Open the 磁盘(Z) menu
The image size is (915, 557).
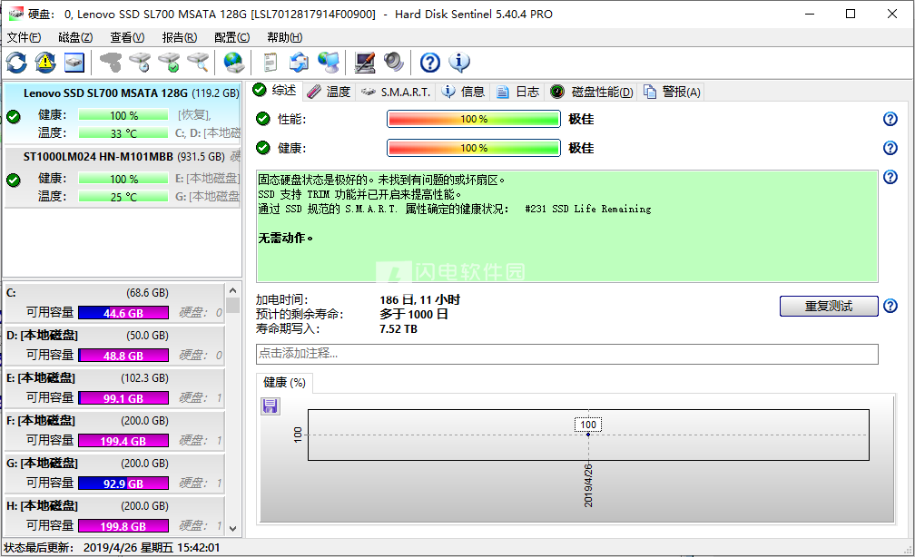[x=75, y=37]
